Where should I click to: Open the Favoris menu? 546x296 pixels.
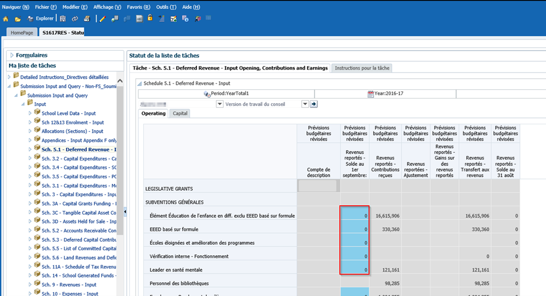coord(138,7)
